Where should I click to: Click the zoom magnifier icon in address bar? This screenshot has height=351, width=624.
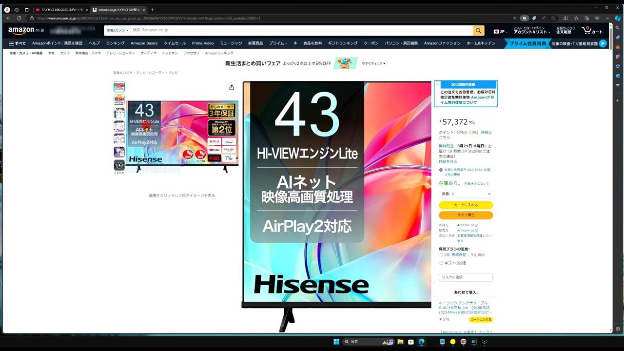[515, 18]
